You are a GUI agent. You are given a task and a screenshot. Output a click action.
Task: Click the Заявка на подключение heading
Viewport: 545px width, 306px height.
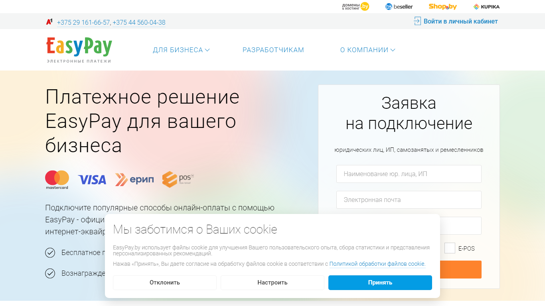point(409,114)
